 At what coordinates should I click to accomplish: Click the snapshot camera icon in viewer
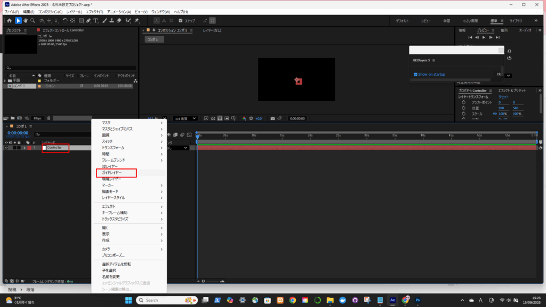pyautogui.click(x=272, y=118)
